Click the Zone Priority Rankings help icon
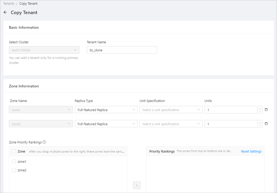The width and height of the screenshot is (277, 193). (x=44, y=142)
